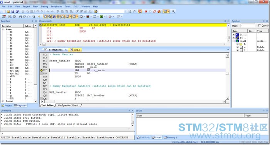This screenshot has width=270, height=145.
Task: Click the Kill All Breakpoints icon
Action: pos(159,11)
